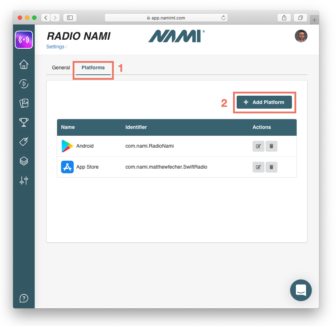This screenshot has width=336, height=326.
Task: Select the Platforms tab
Action: tap(93, 68)
